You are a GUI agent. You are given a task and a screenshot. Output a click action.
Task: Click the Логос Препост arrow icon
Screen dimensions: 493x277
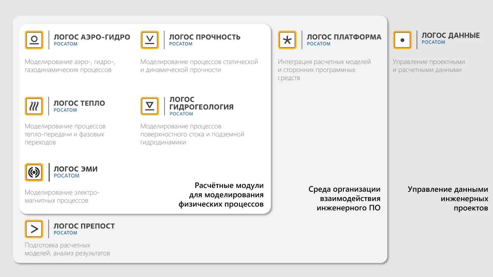click(x=34, y=229)
